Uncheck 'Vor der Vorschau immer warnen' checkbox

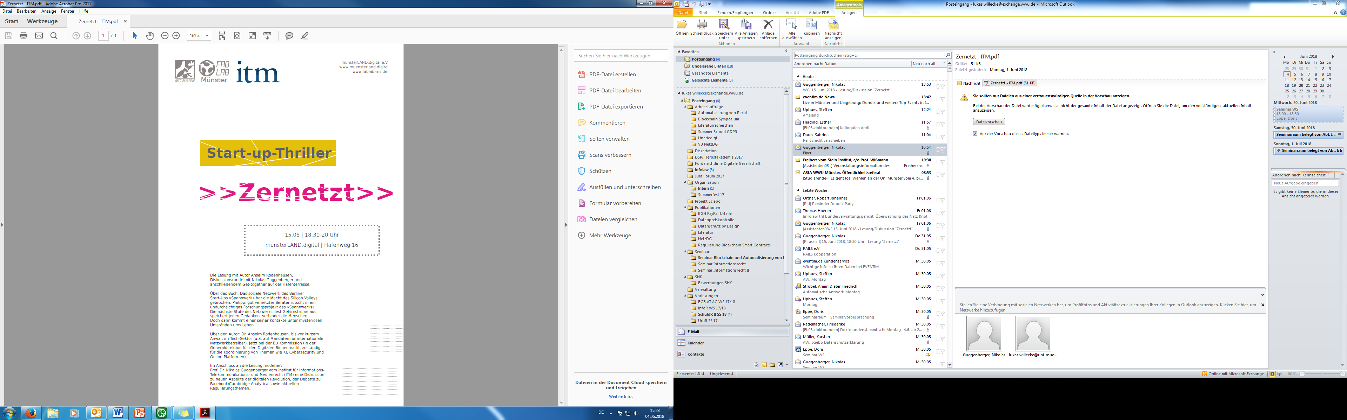coord(975,134)
